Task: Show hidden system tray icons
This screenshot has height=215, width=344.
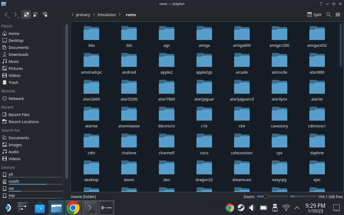Action: [x=297, y=208]
